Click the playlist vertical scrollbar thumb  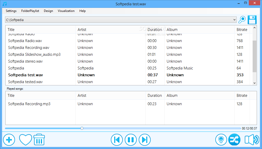254,56
